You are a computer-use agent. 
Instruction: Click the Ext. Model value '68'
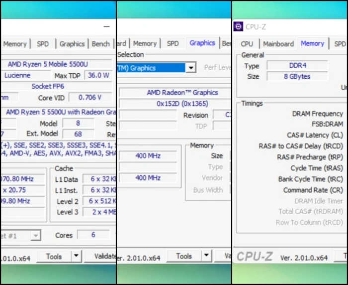point(78,134)
